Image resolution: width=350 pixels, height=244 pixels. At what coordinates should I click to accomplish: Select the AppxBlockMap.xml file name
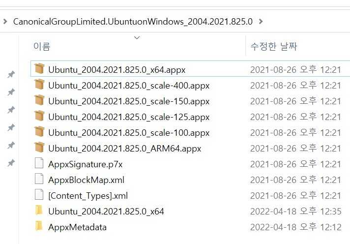[x=86, y=180]
